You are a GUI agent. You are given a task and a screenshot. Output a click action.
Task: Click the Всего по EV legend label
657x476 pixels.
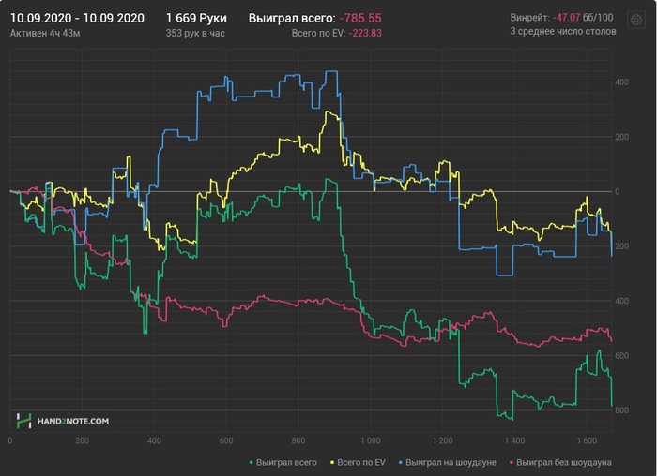[x=361, y=463]
